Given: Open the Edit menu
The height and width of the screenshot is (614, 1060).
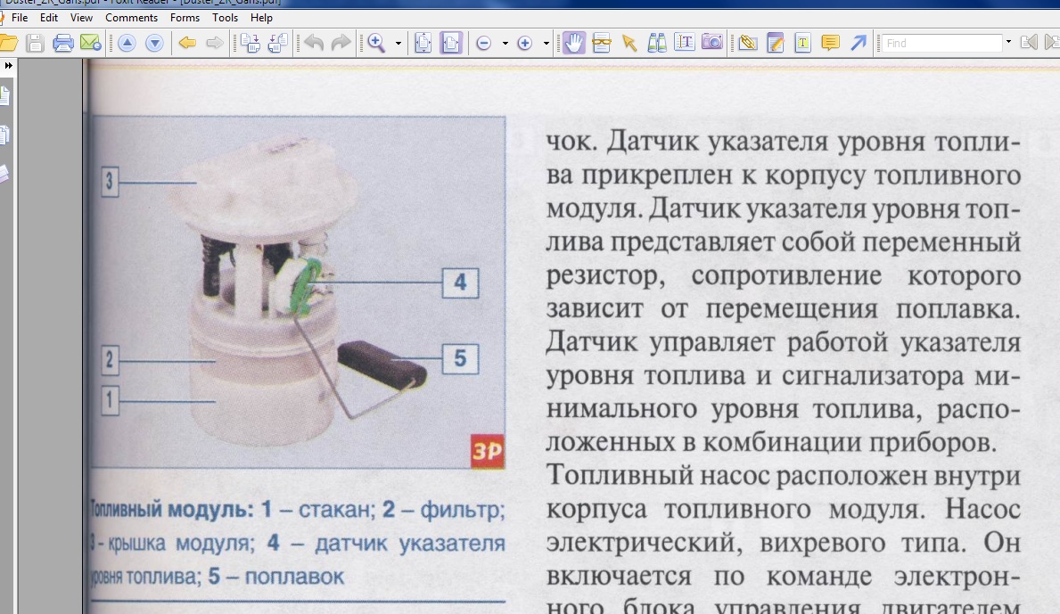Looking at the screenshot, I should 49,18.
